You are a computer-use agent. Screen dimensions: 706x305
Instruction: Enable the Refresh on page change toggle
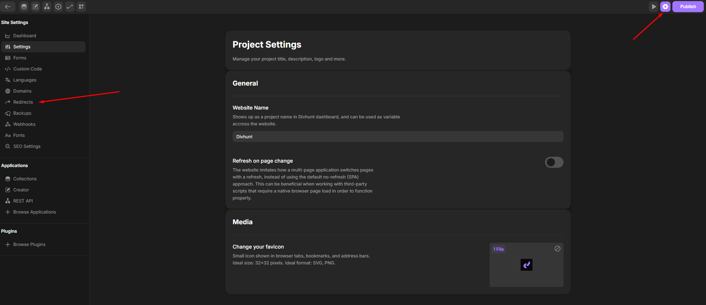(x=554, y=162)
